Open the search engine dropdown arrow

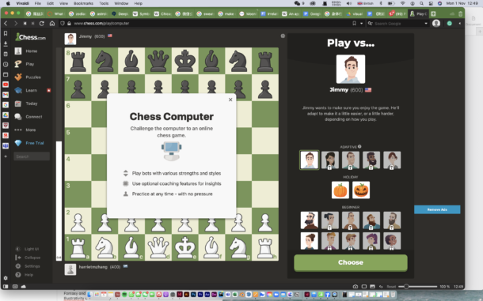pyautogui.click(x=426, y=24)
